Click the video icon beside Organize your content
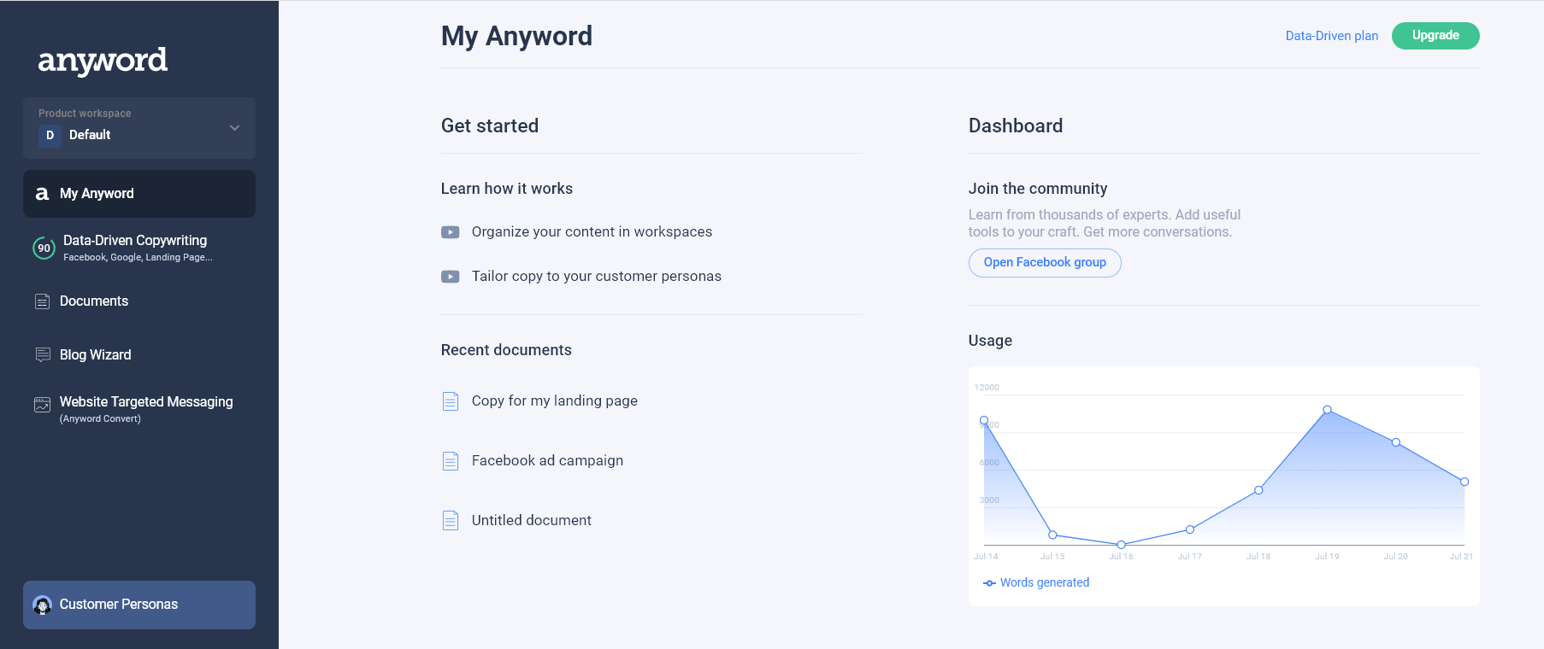The image size is (1544, 649). point(451,232)
